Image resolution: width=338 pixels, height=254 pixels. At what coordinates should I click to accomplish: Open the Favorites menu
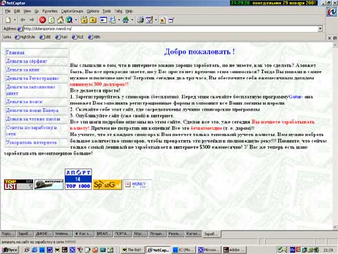(x=50, y=11)
